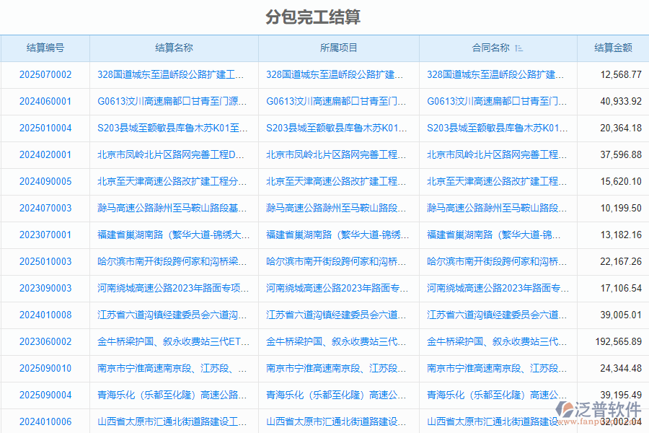Select the G0613汶川高速 project cell
This screenshot has width=649, height=433.
coord(338,102)
